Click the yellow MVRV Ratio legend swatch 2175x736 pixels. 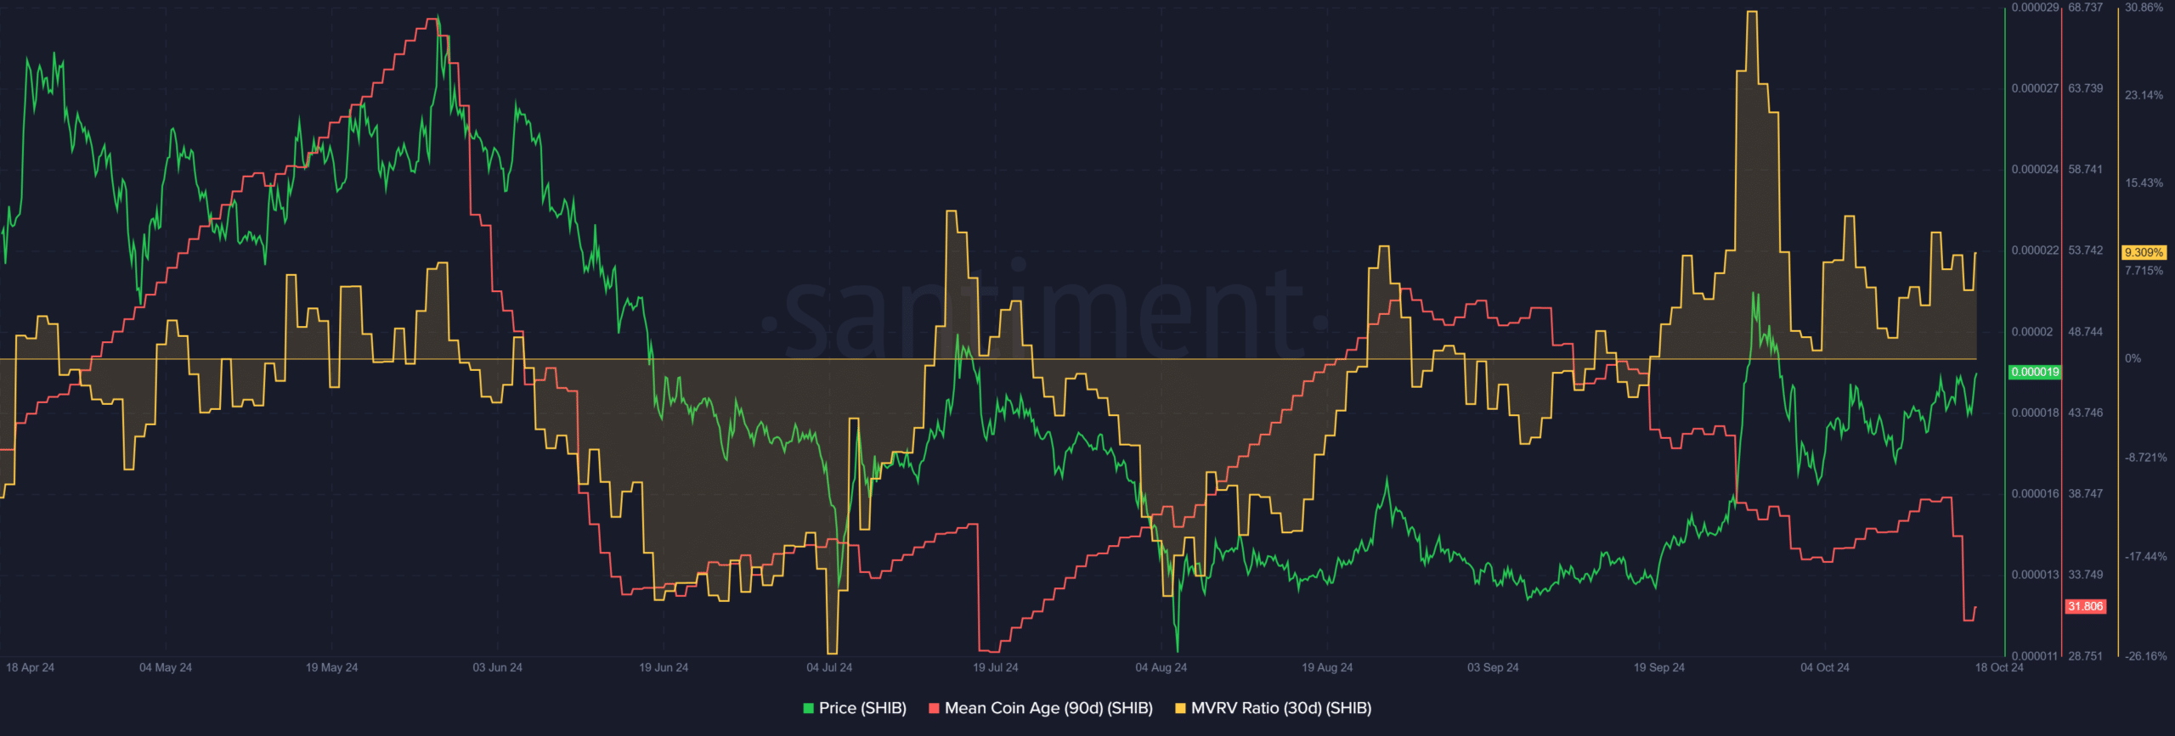point(1180,708)
